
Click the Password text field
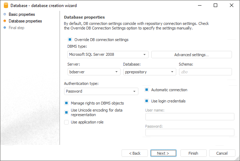(x=190, y=133)
